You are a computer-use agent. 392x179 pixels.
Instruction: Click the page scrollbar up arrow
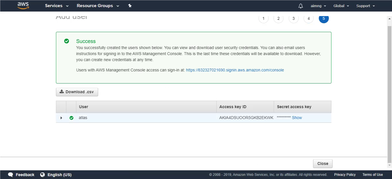(x=390, y=18)
